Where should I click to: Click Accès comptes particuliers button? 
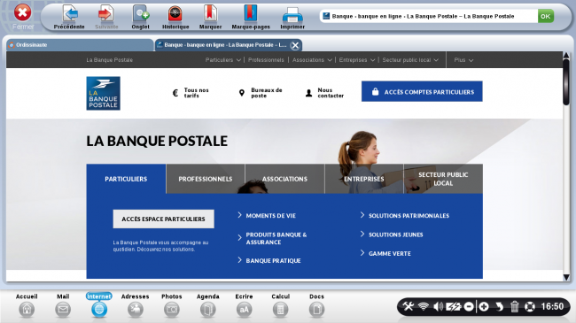[422, 91]
